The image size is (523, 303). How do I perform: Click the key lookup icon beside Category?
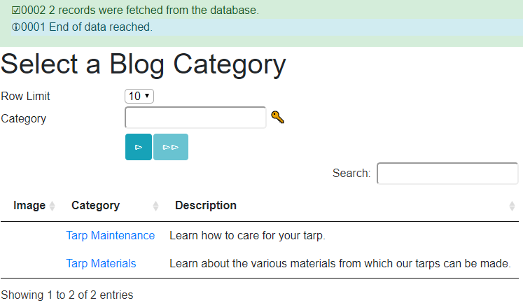(x=278, y=118)
